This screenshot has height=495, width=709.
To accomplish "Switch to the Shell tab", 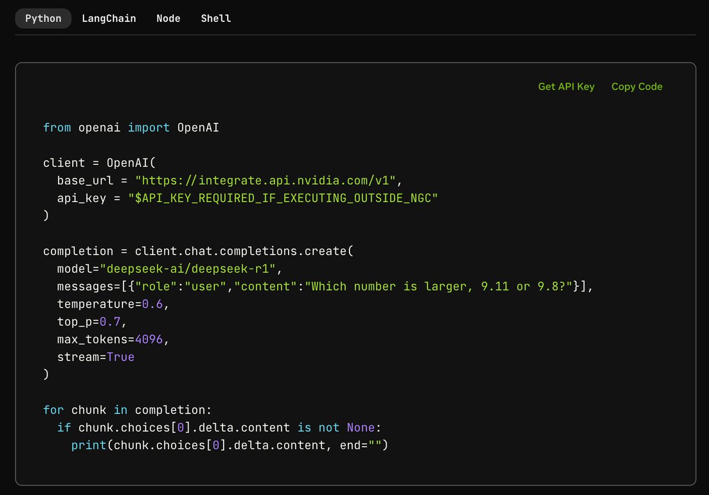I will pyautogui.click(x=216, y=18).
